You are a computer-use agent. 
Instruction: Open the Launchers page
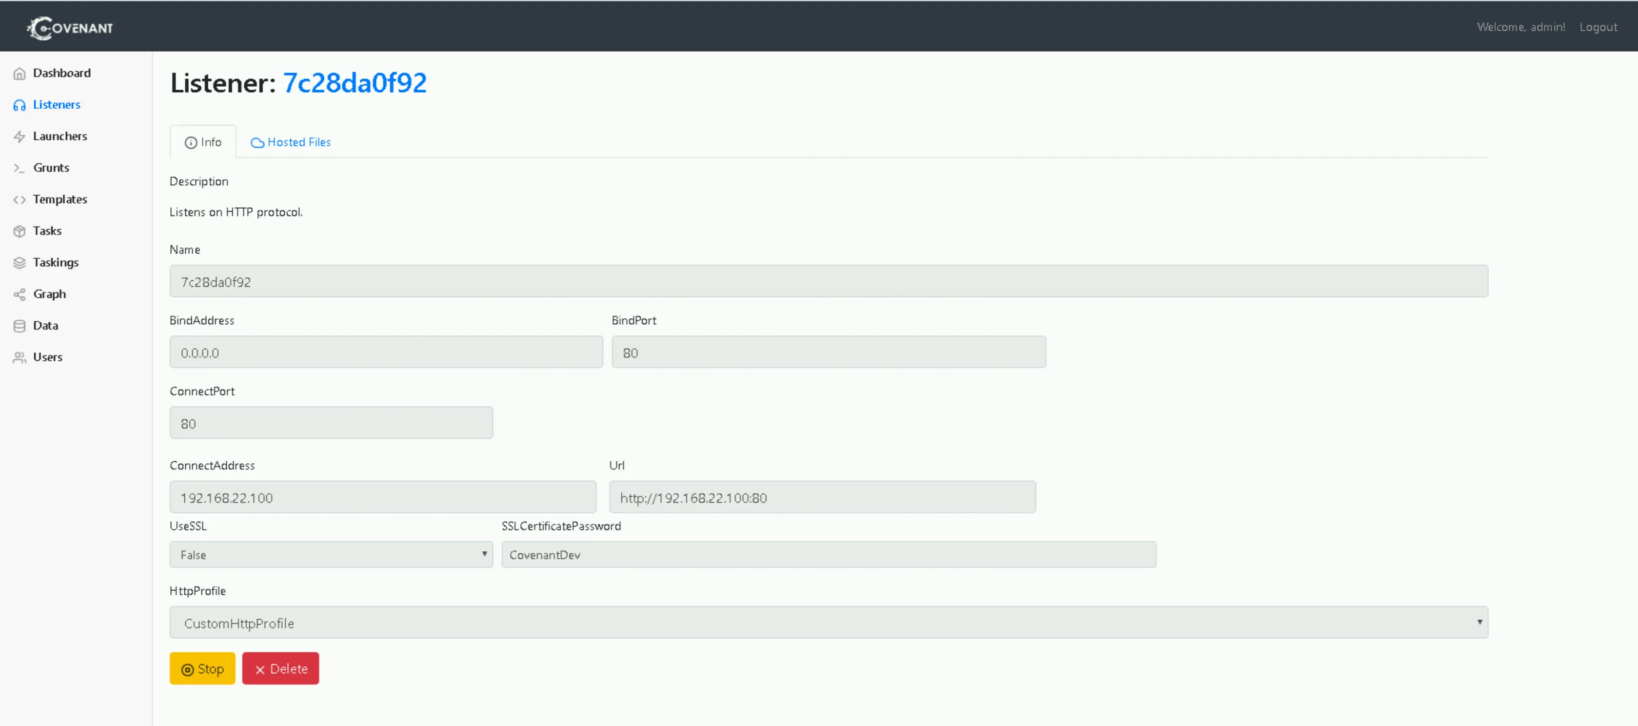(60, 136)
